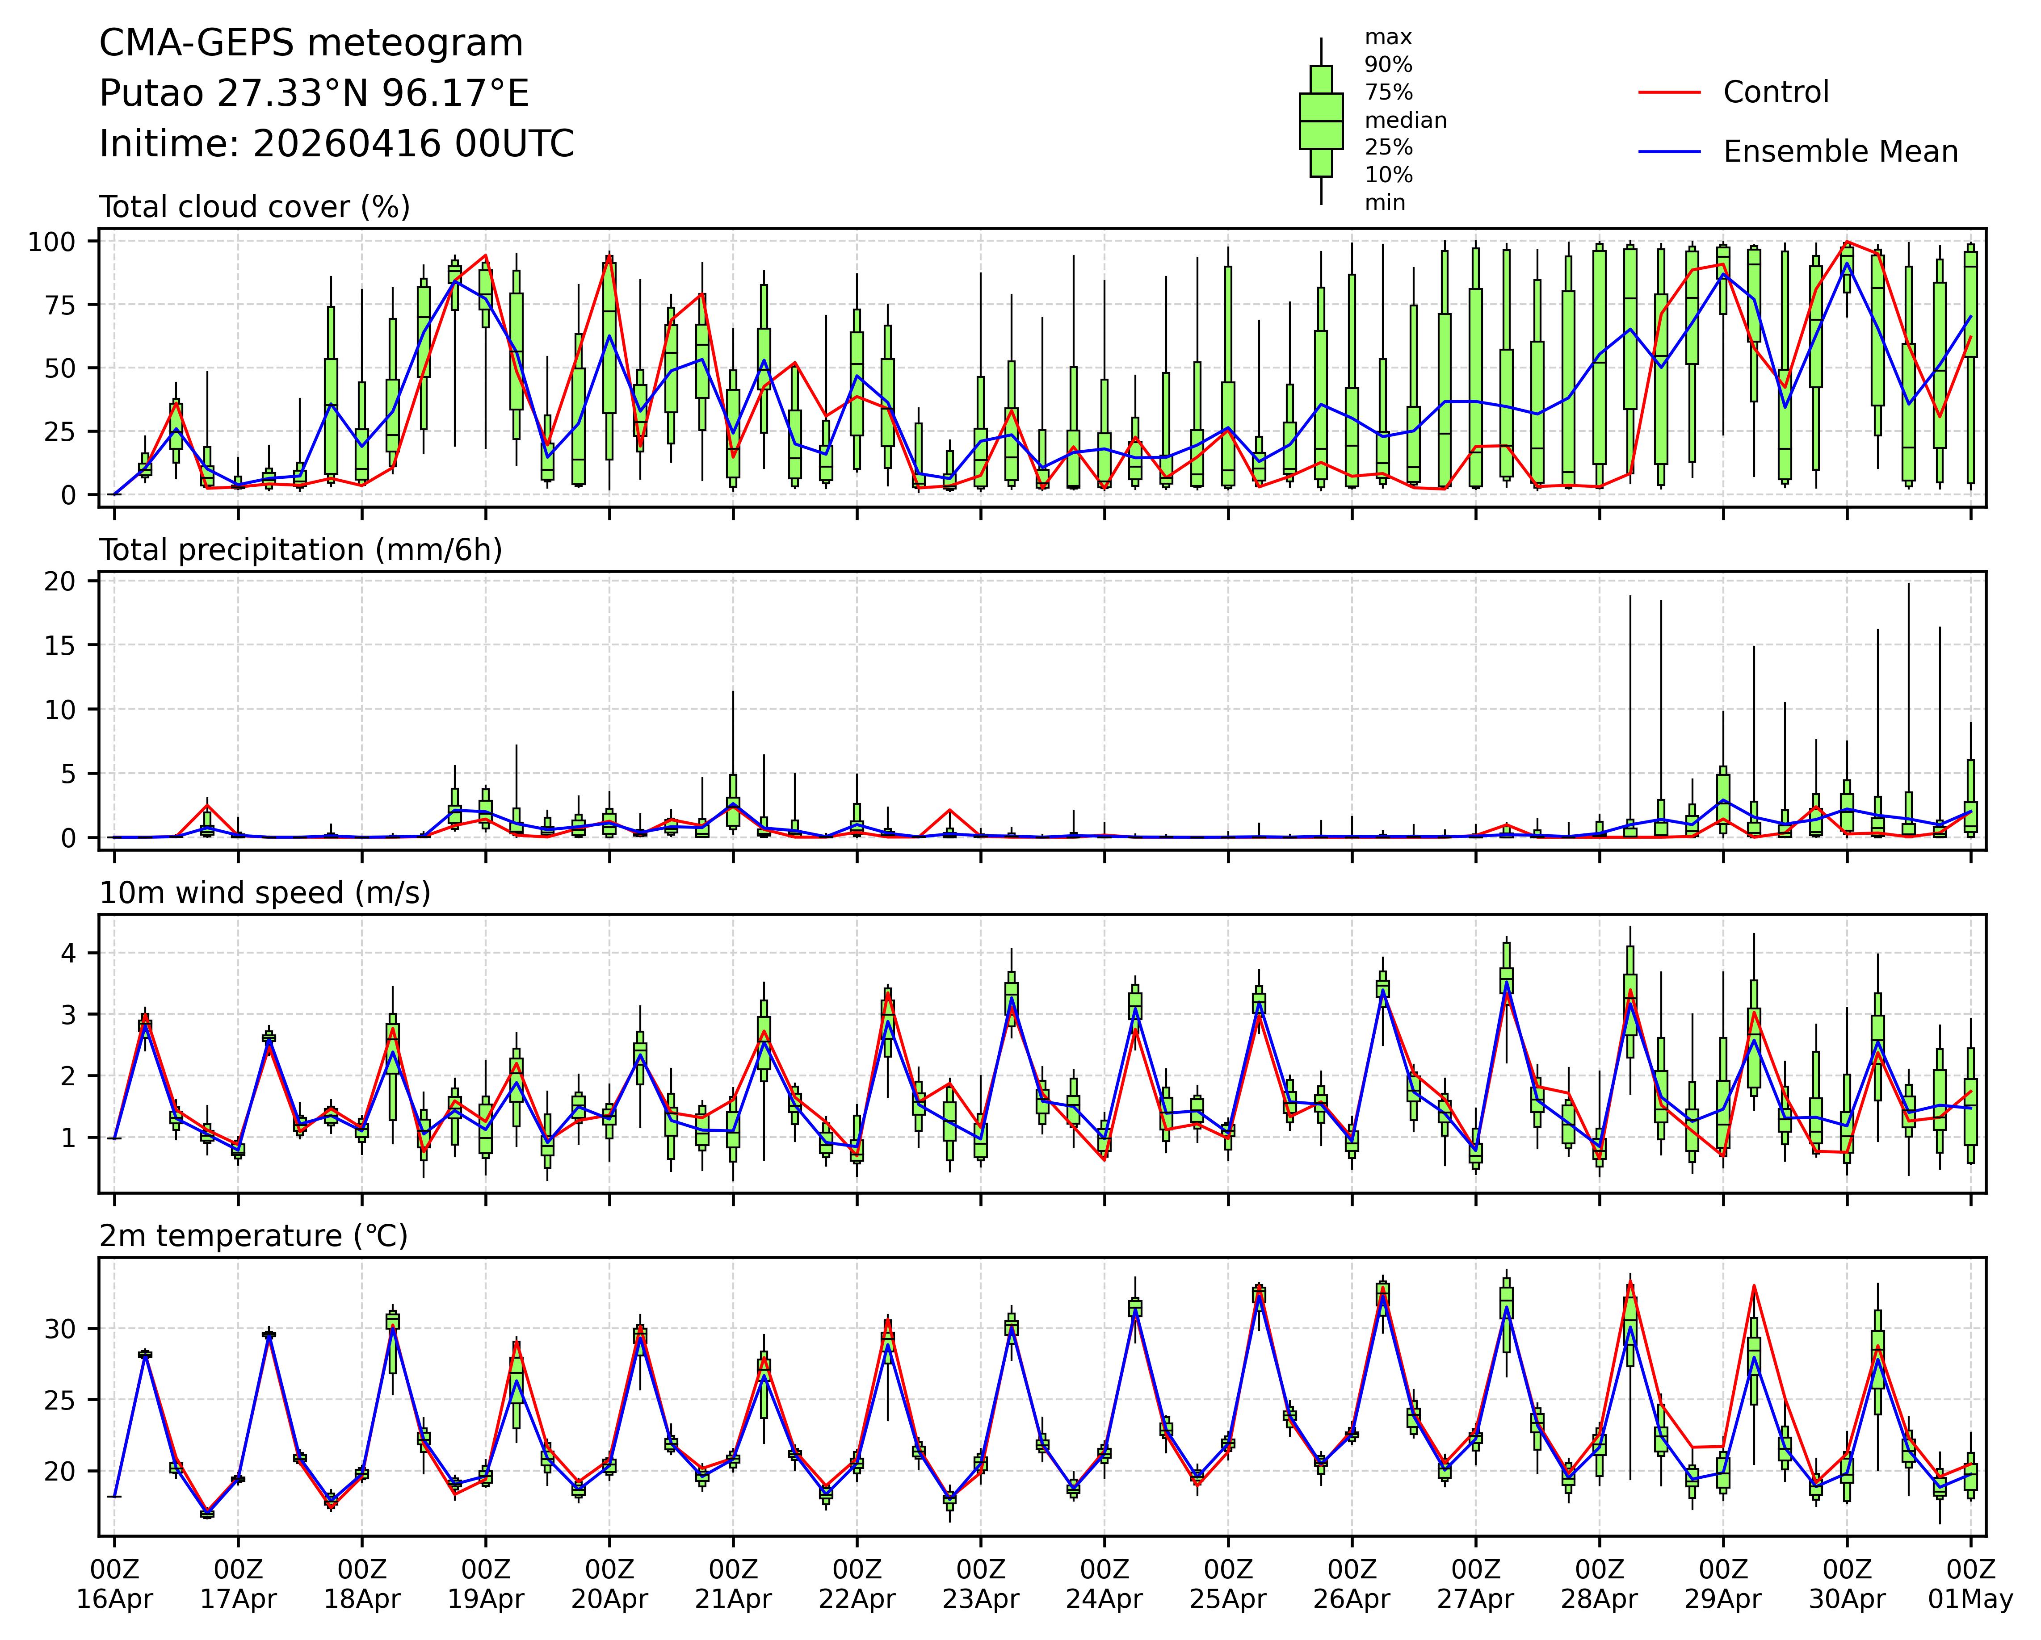Click the '00Z 01May' x-axis label
Viewport: 2041px width, 1640px height.
pyautogui.click(x=1971, y=1584)
